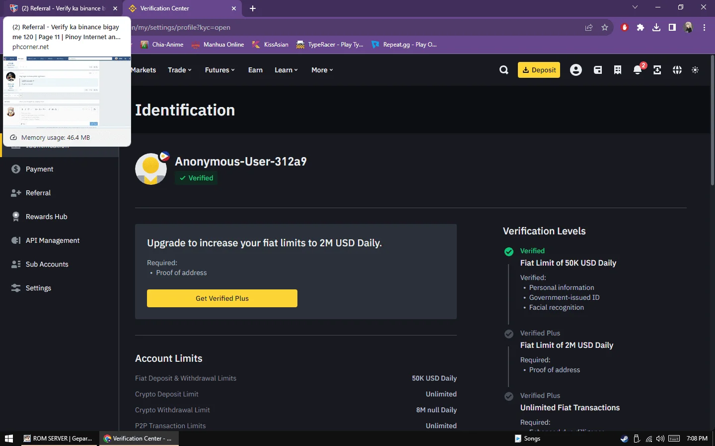Open the Repeat.gg bookmark
Screen dimensions: 715x446
[404, 45]
